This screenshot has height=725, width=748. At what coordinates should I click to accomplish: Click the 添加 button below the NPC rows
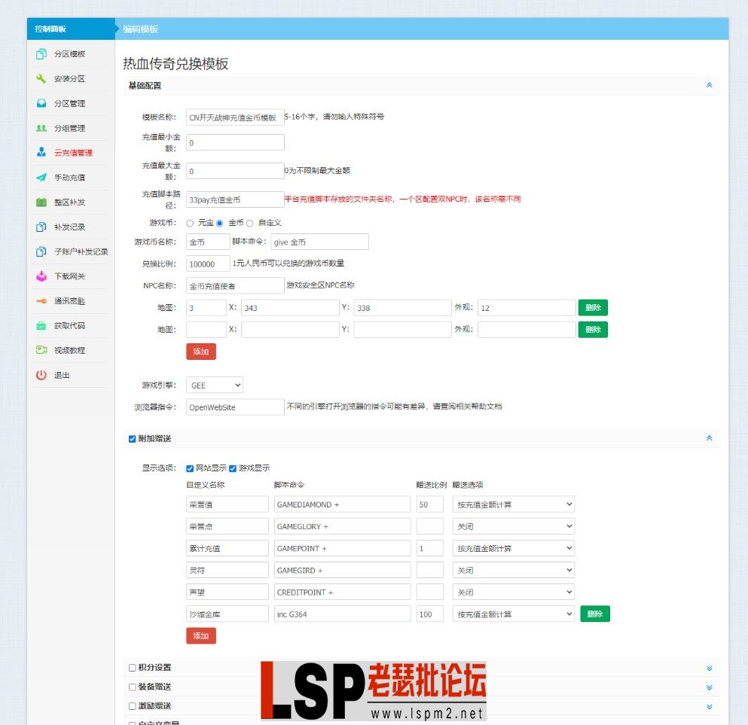click(x=200, y=351)
